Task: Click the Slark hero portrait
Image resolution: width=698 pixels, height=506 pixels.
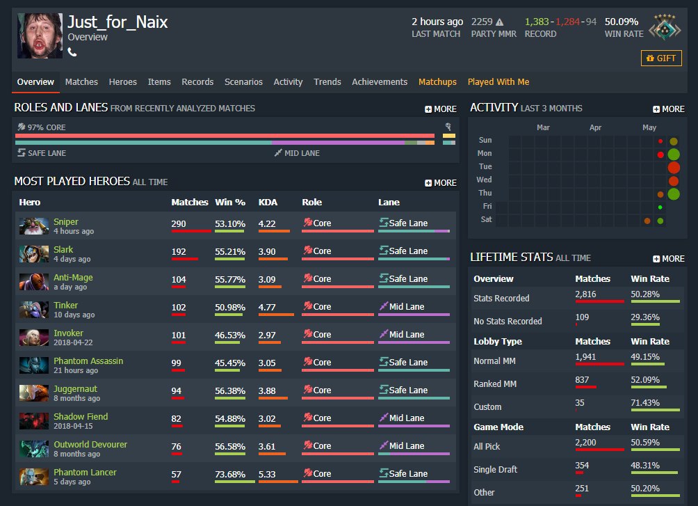Action: [x=34, y=254]
